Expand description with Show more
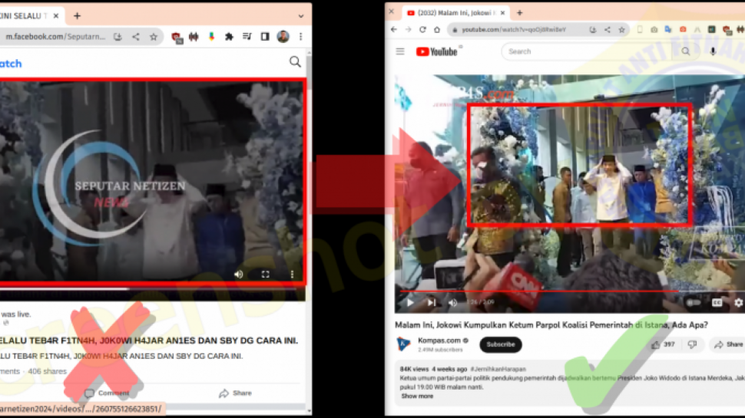This screenshot has height=418, width=745. [x=417, y=397]
